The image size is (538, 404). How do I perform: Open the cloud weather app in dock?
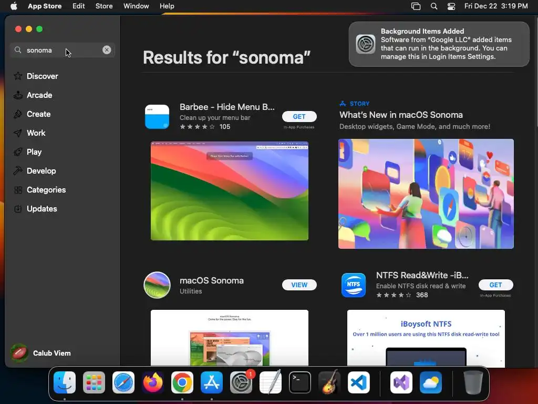431,382
